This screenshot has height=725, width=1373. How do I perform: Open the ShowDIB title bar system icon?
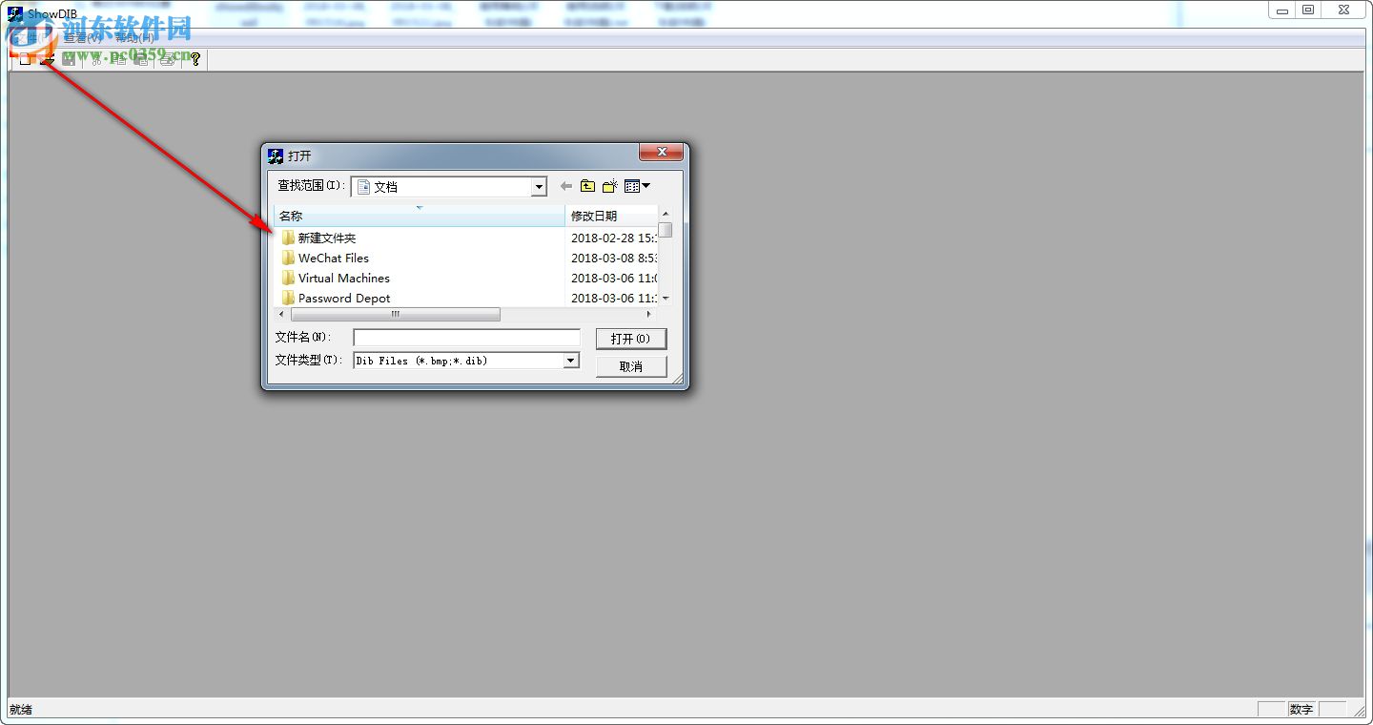coord(15,13)
